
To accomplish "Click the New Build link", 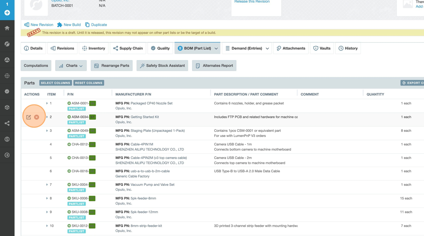I will point(69,25).
